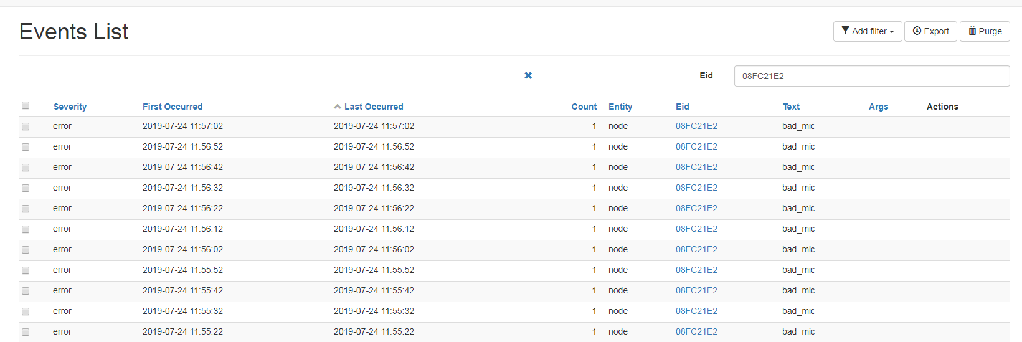
Task: Remove the Eid filter with the X icon
Action: click(x=528, y=75)
